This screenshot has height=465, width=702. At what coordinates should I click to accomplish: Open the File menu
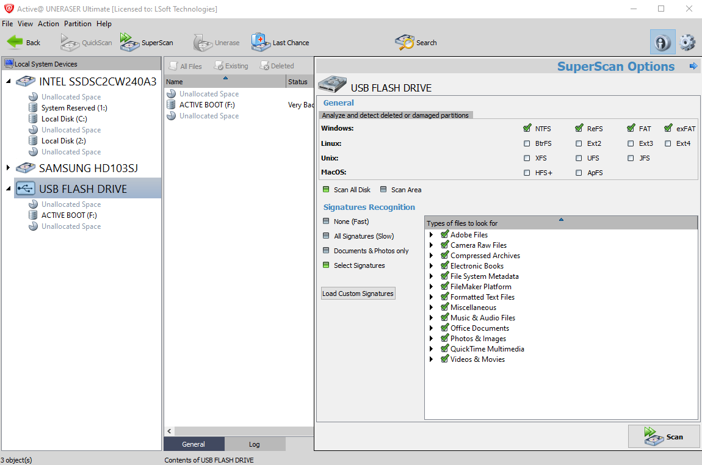pyautogui.click(x=7, y=24)
